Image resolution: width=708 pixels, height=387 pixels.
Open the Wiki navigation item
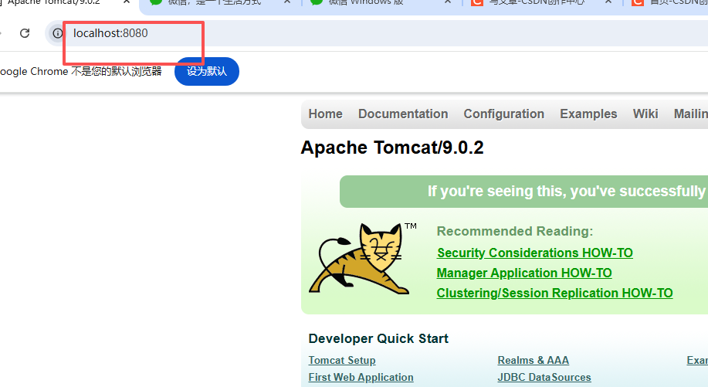(x=645, y=114)
